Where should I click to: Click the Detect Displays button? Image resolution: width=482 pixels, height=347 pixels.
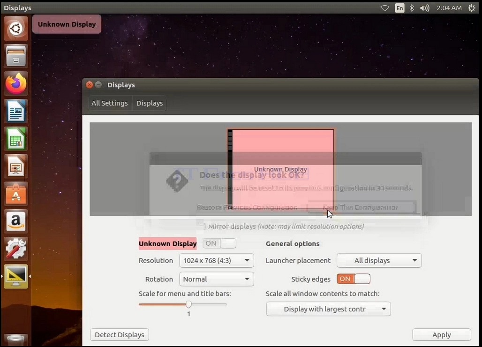[x=120, y=334]
